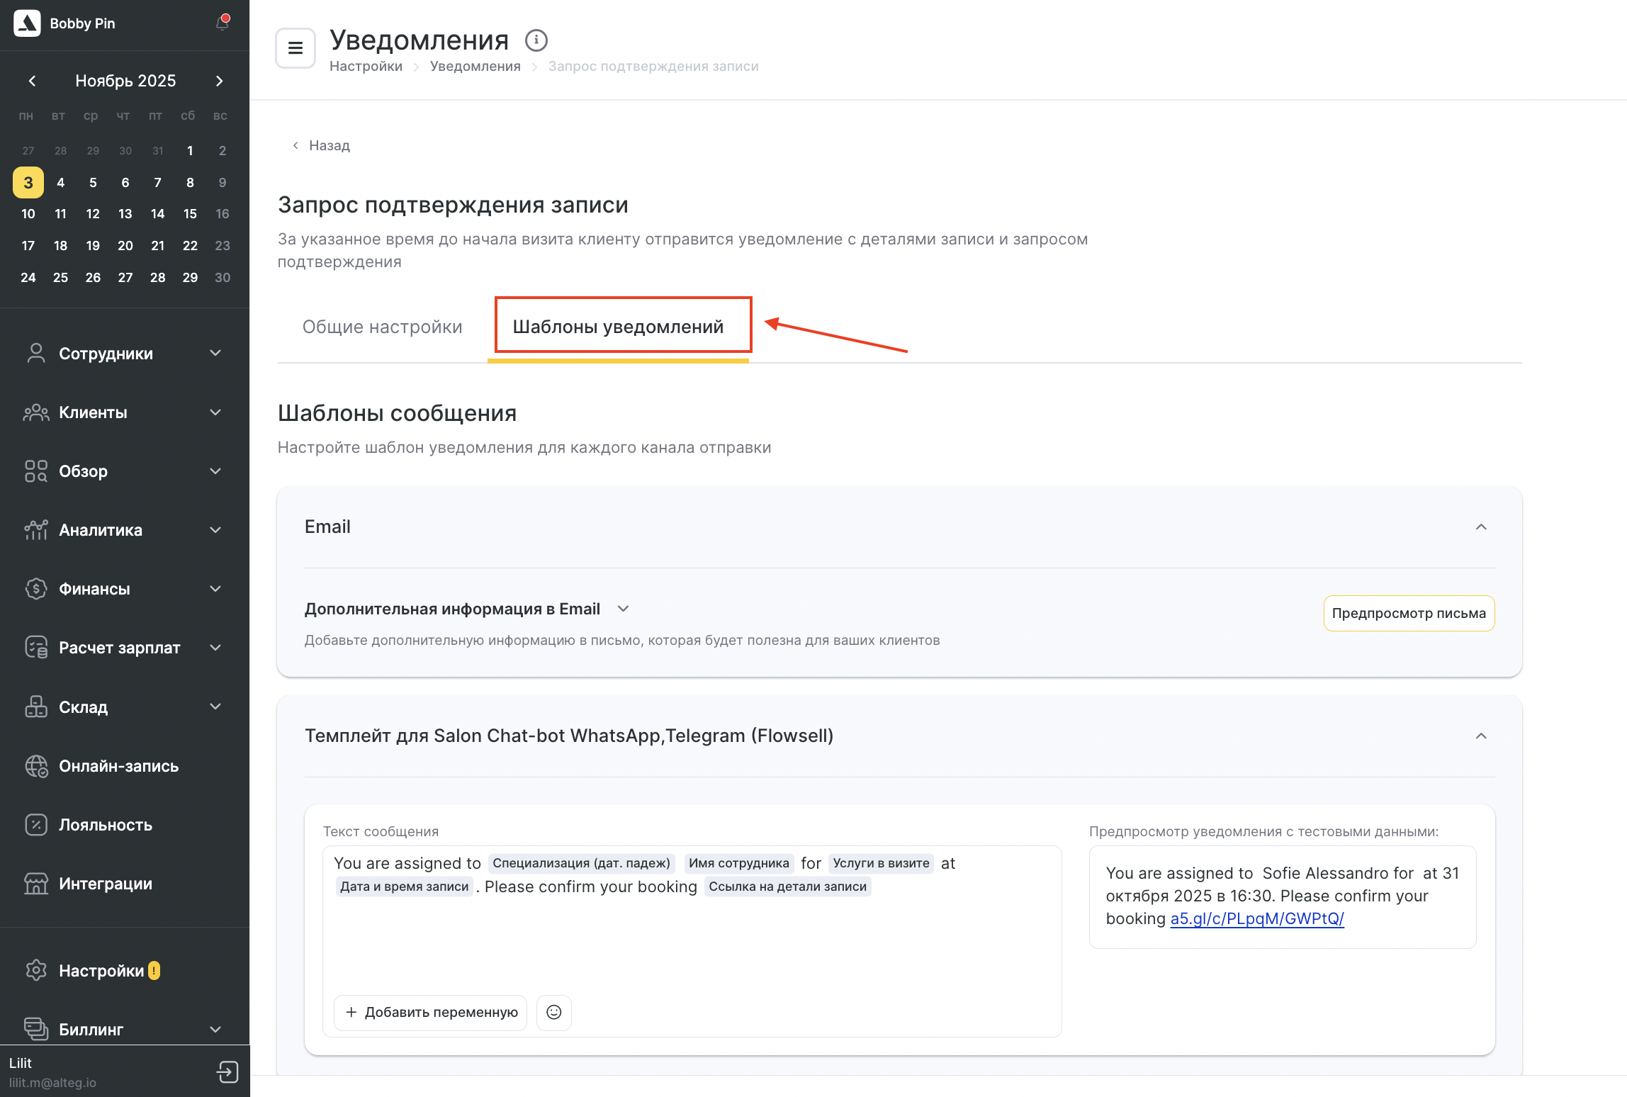This screenshot has width=1627, height=1097.
Task: Click the logout icon near Lilit
Action: (227, 1071)
